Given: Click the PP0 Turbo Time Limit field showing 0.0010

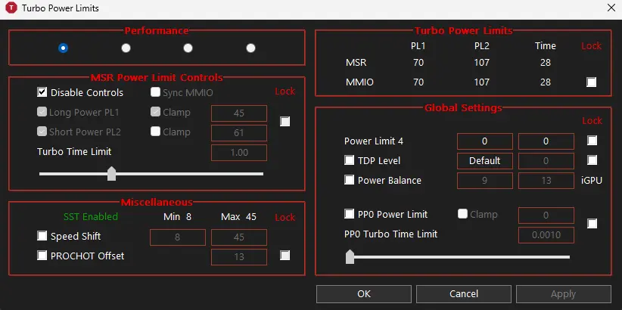Looking at the screenshot, I should point(546,235).
